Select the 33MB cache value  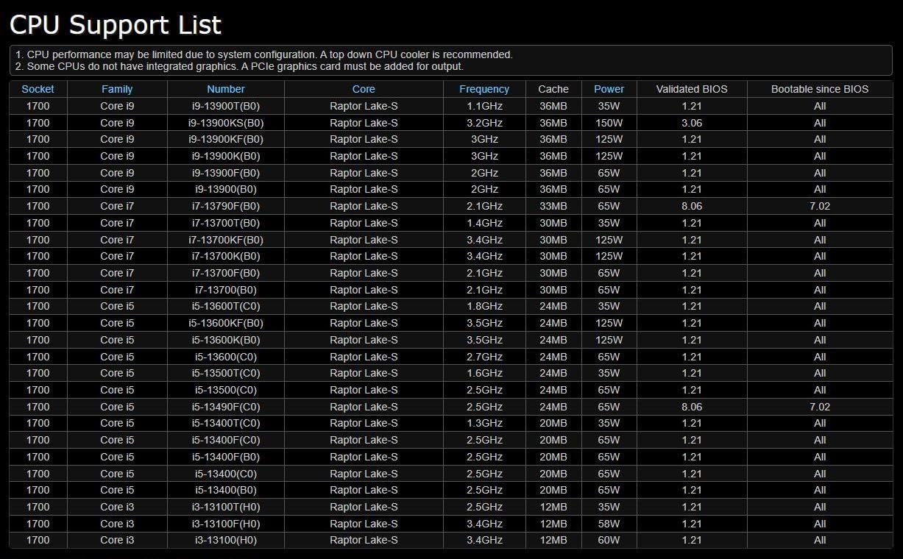tap(553, 206)
